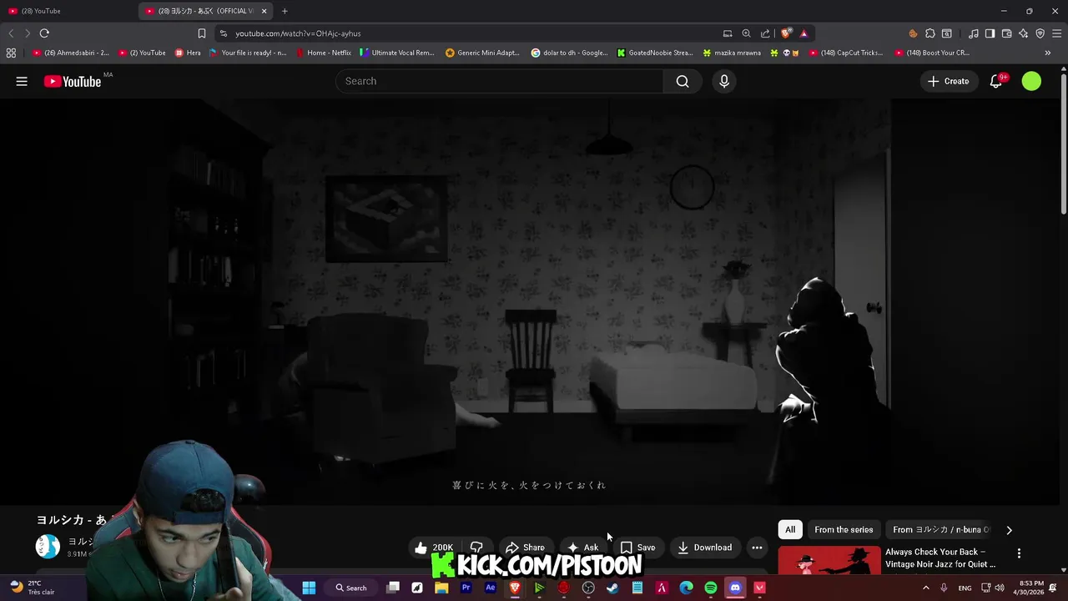This screenshot has width=1068, height=601.
Task: Click the Ask button
Action: click(x=582, y=548)
